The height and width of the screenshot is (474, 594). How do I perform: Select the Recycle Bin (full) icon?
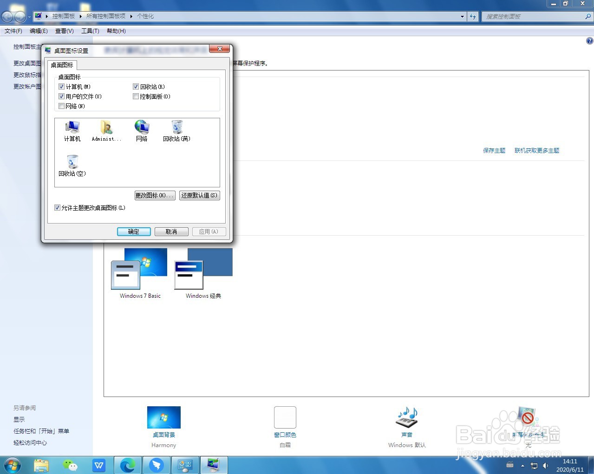coord(176,131)
